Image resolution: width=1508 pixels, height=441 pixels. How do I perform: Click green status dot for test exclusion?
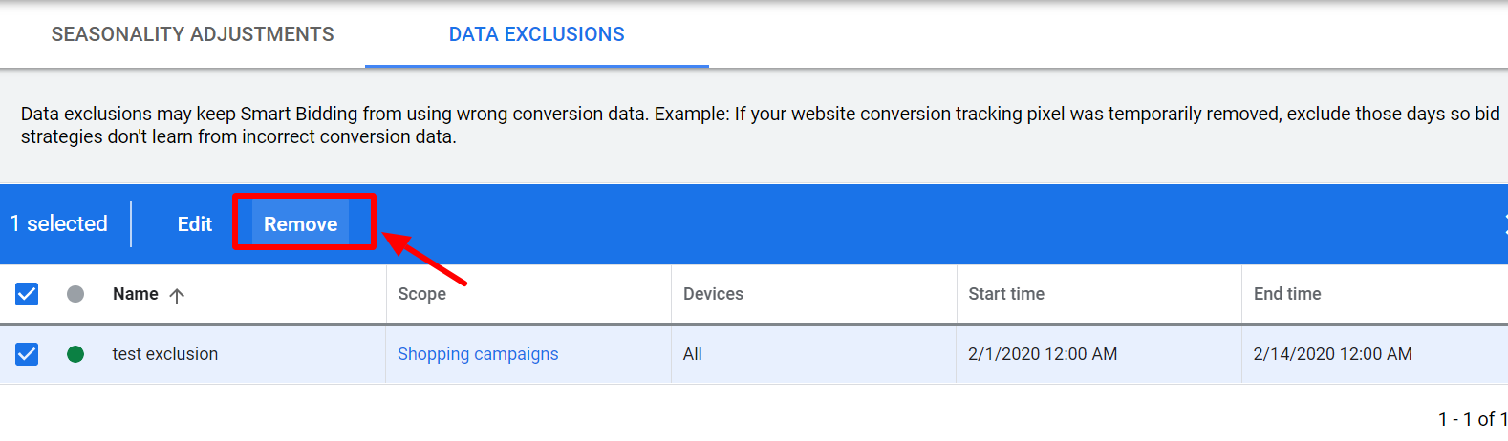tap(75, 354)
